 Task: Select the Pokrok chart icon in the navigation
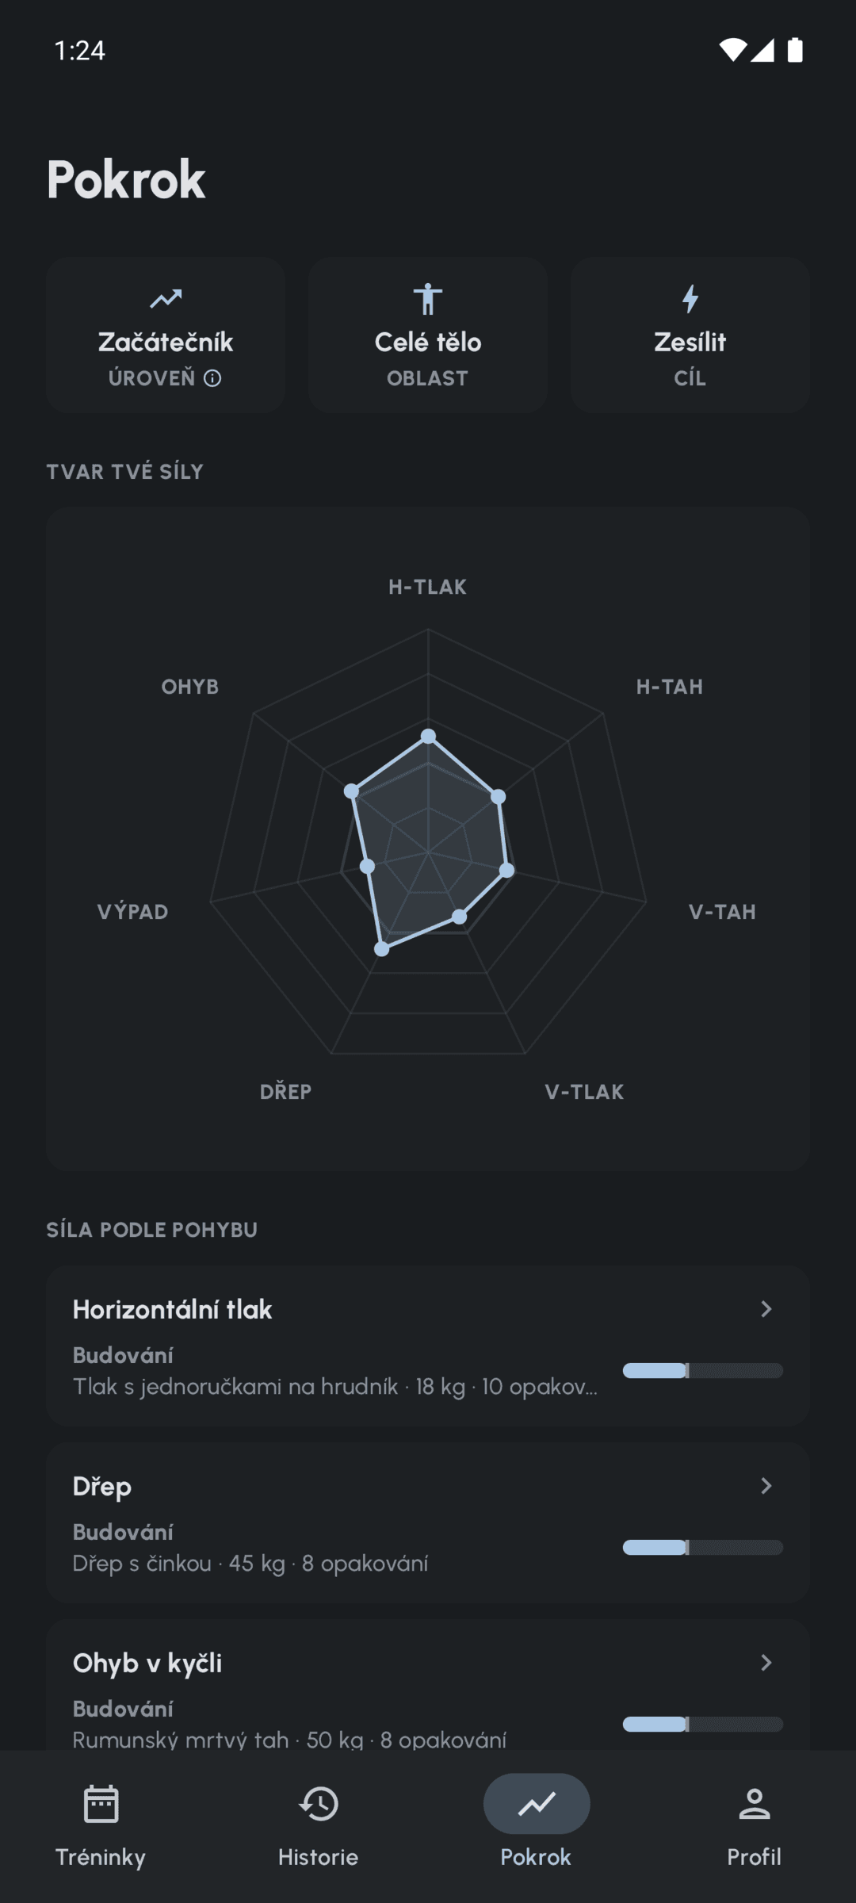click(537, 1804)
